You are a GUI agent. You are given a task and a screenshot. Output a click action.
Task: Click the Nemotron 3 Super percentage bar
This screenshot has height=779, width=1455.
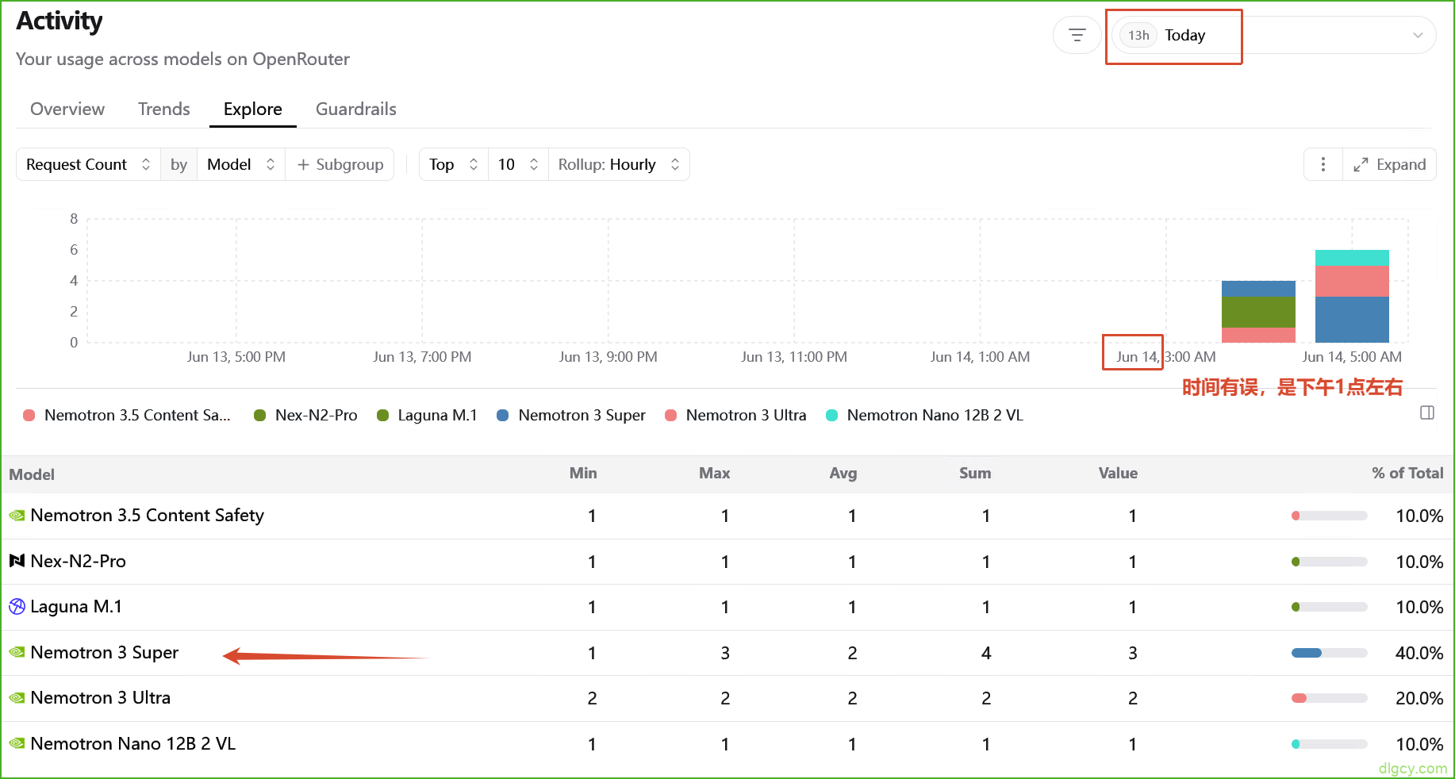[x=1329, y=653]
